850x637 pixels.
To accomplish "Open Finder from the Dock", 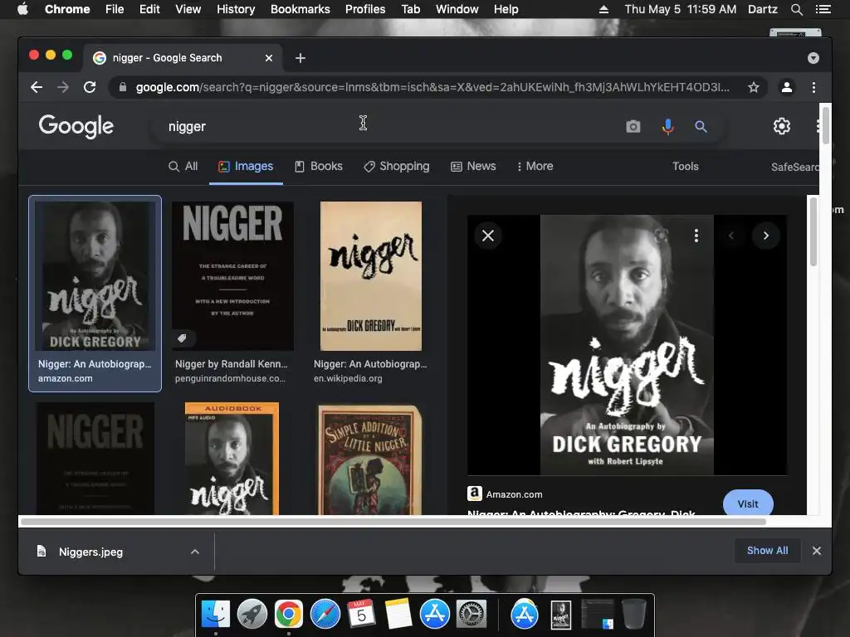I will click(216, 615).
